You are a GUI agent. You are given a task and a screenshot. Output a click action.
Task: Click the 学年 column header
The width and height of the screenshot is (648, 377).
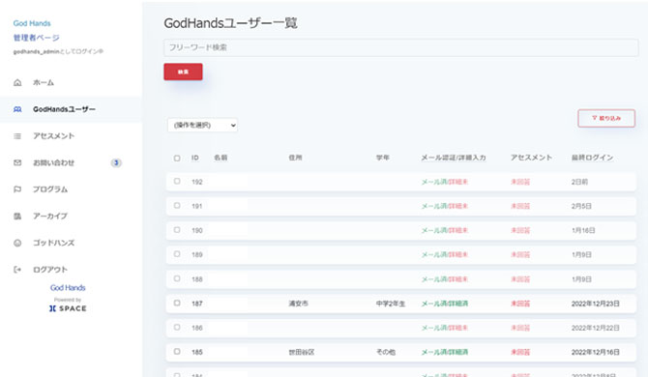tap(383, 158)
